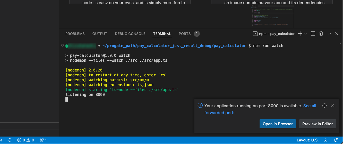This screenshot has height=144, width=343.
Task: Click the '[nodemon] 2.0.20' line
Action: (x=84, y=70)
